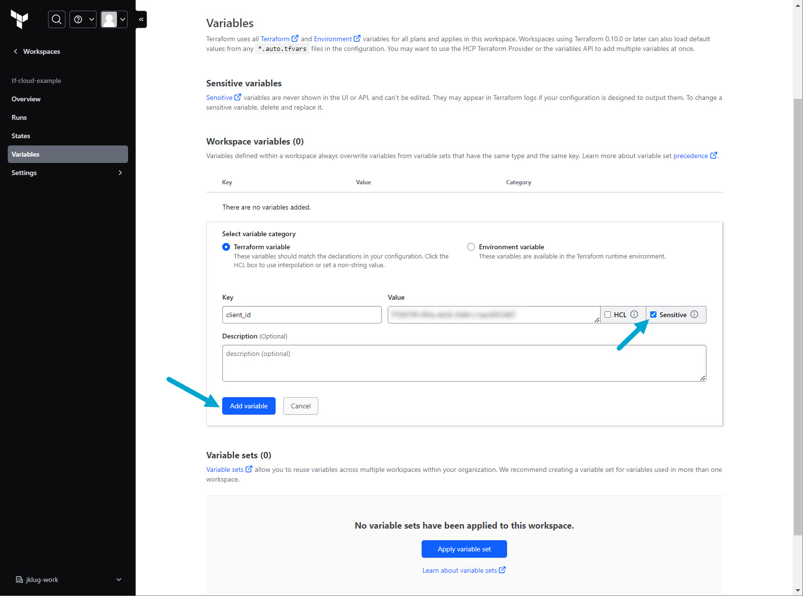This screenshot has width=803, height=596.
Task: Click the Apply variable set button
Action: [x=464, y=549]
